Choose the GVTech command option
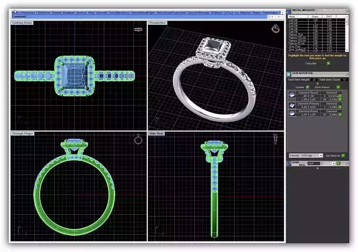The image size is (358, 252). [229, 13]
